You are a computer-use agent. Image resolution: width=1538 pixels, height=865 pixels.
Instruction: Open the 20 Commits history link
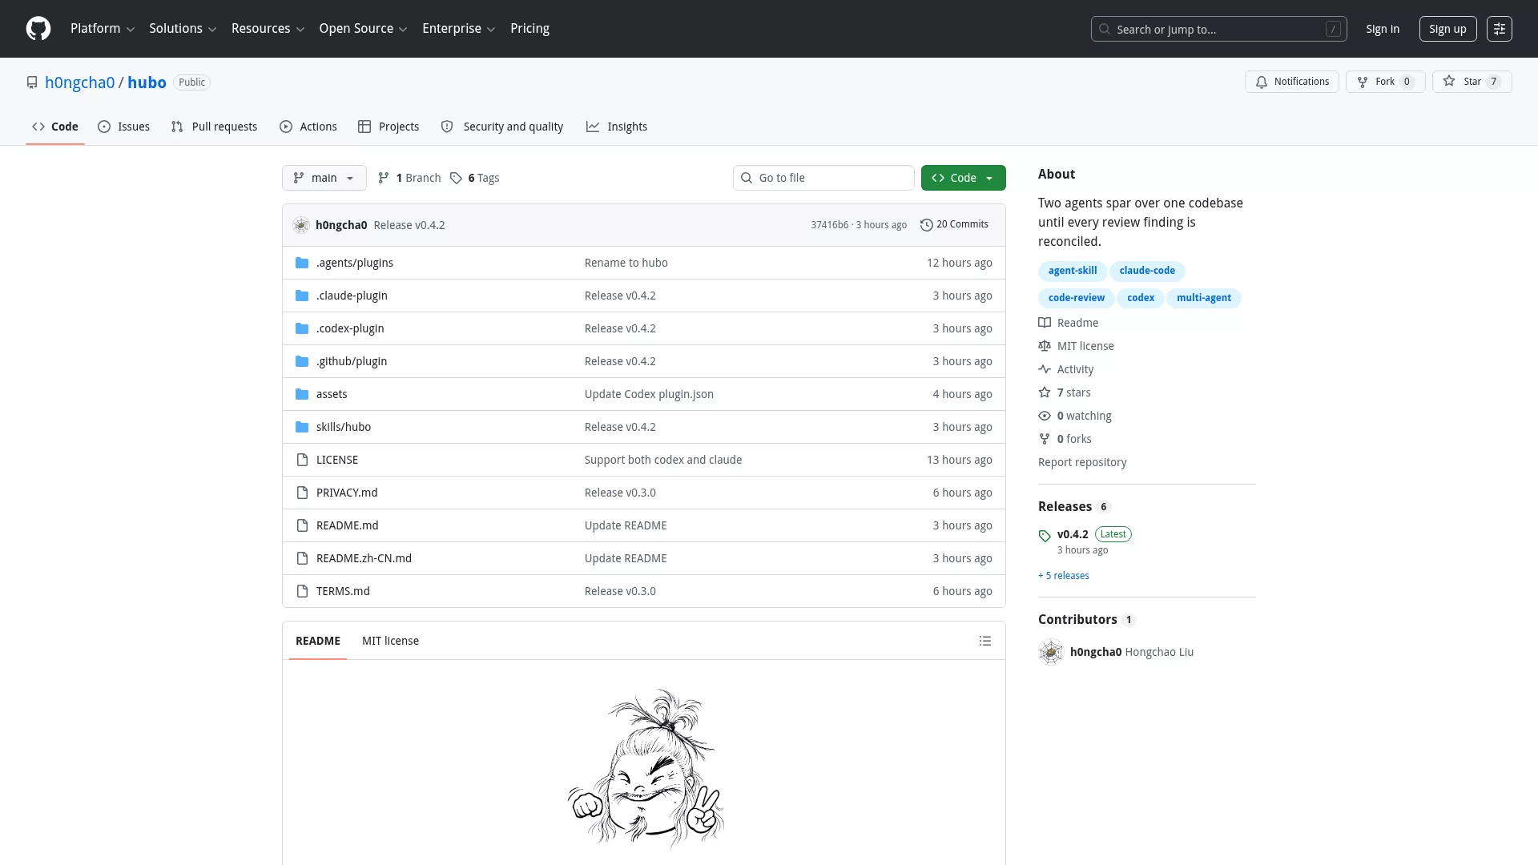(x=954, y=225)
